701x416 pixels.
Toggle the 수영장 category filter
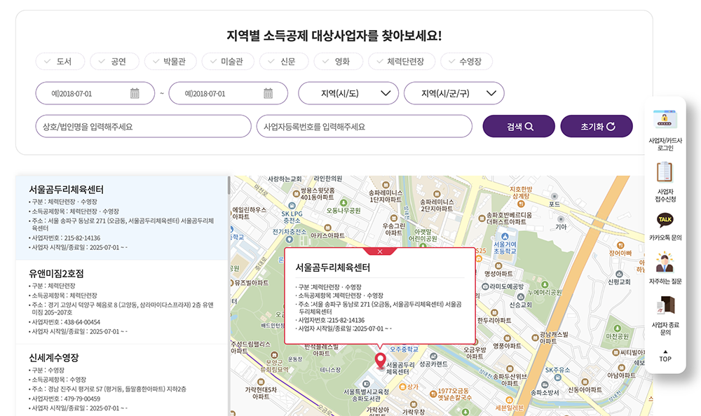pyautogui.click(x=466, y=62)
